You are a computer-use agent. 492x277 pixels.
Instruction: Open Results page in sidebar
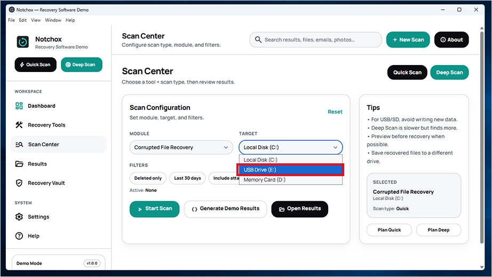(x=58, y=164)
